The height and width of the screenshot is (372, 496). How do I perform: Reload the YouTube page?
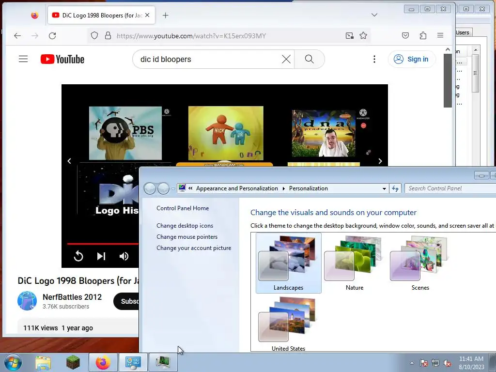[52, 36]
